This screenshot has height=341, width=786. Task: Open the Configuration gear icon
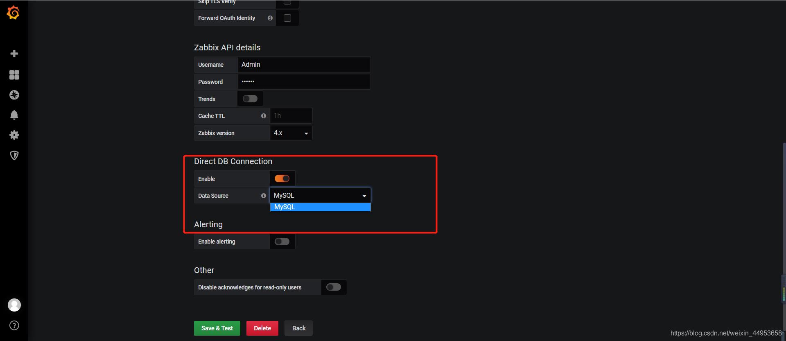14,135
